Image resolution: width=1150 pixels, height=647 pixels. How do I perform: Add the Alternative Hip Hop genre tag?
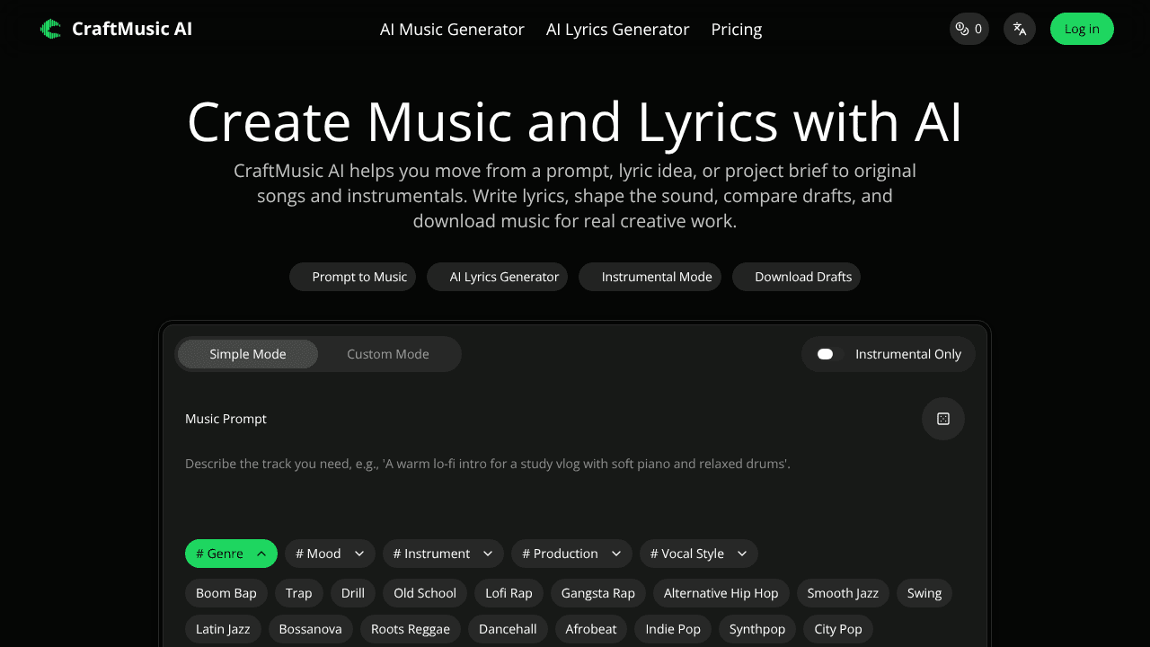click(x=721, y=593)
